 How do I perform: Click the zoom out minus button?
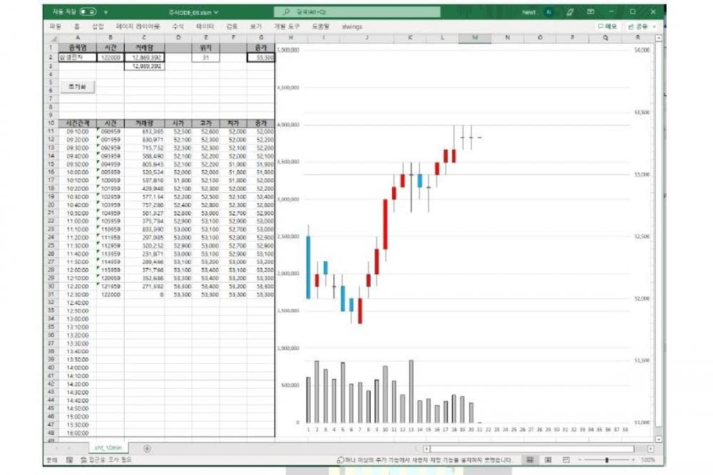[x=580, y=460]
